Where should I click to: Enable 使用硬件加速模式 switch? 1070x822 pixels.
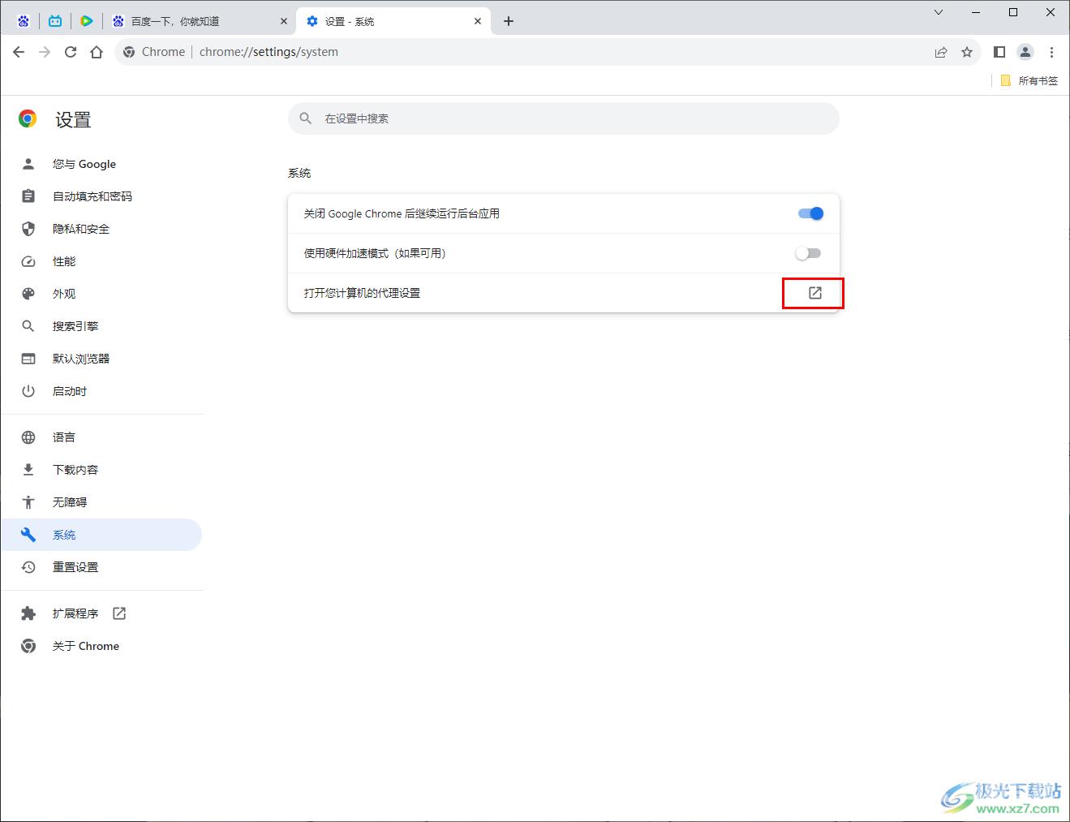(x=808, y=253)
